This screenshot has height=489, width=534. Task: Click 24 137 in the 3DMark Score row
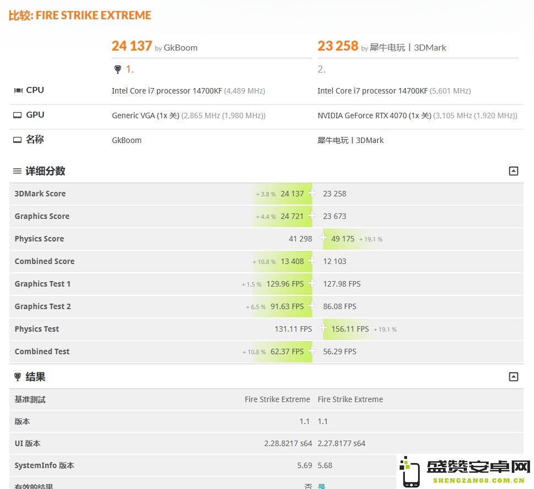tap(292, 194)
